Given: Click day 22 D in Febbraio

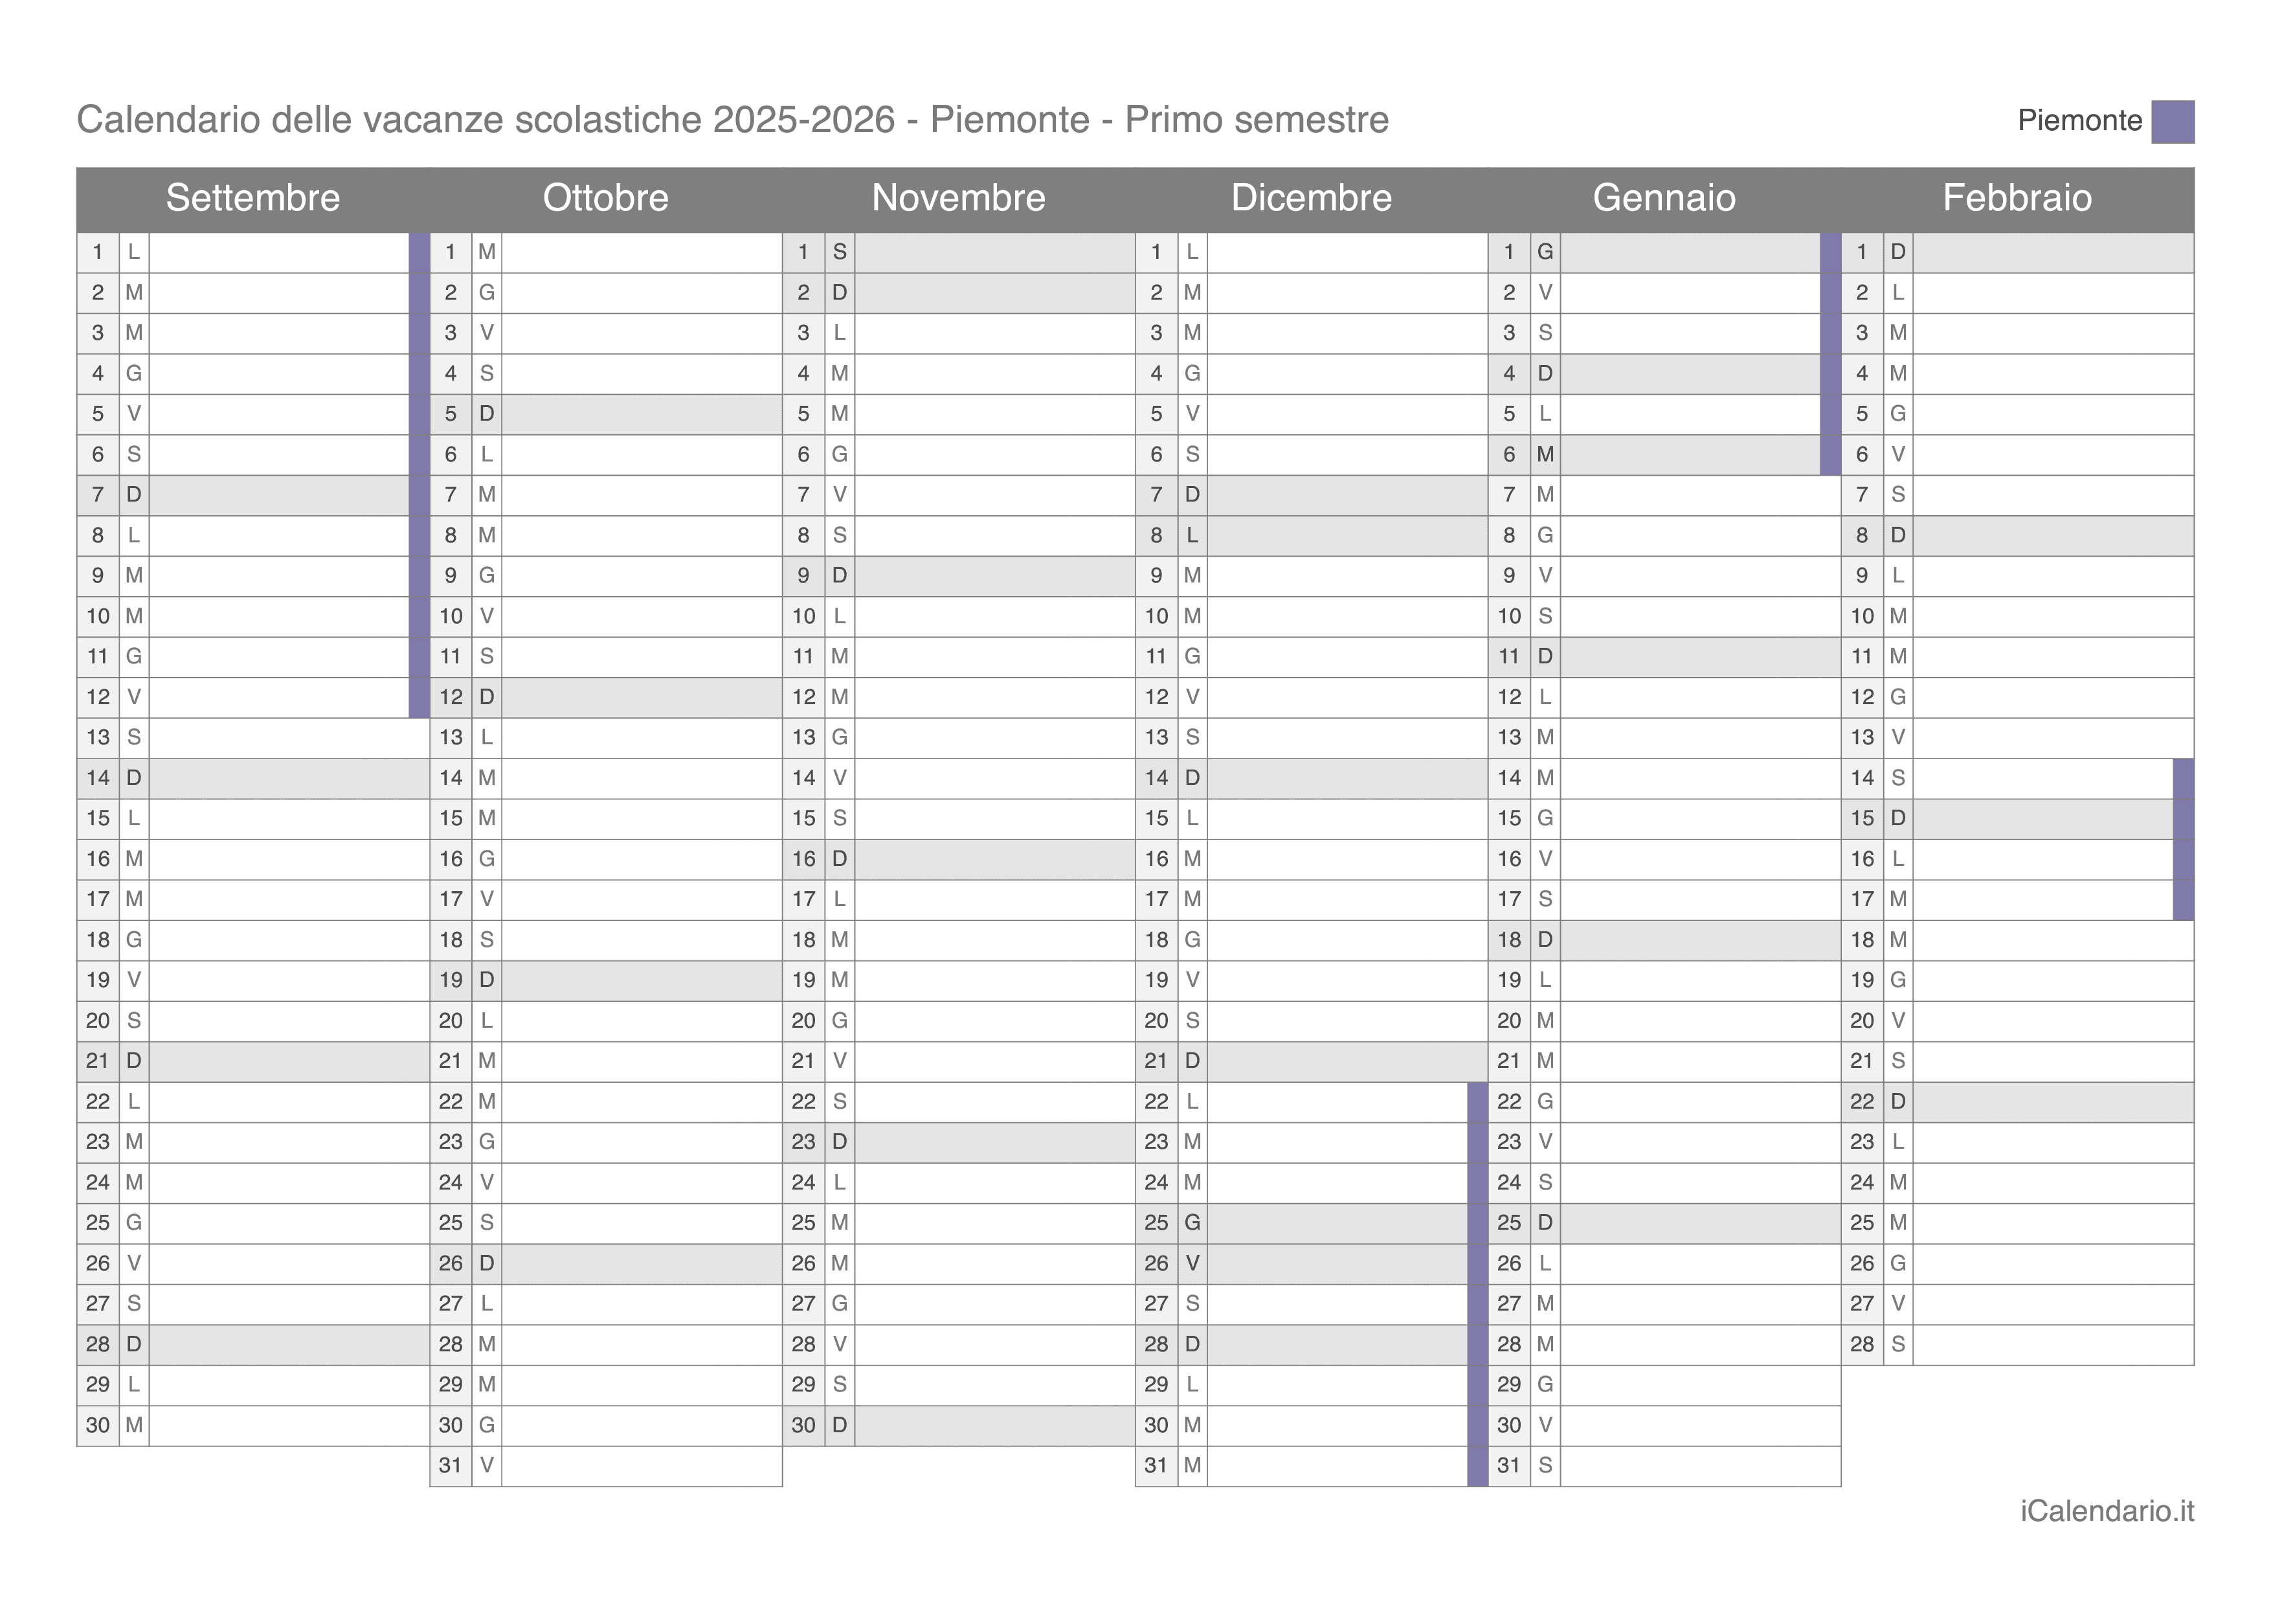Looking at the screenshot, I should tap(2017, 1102).
